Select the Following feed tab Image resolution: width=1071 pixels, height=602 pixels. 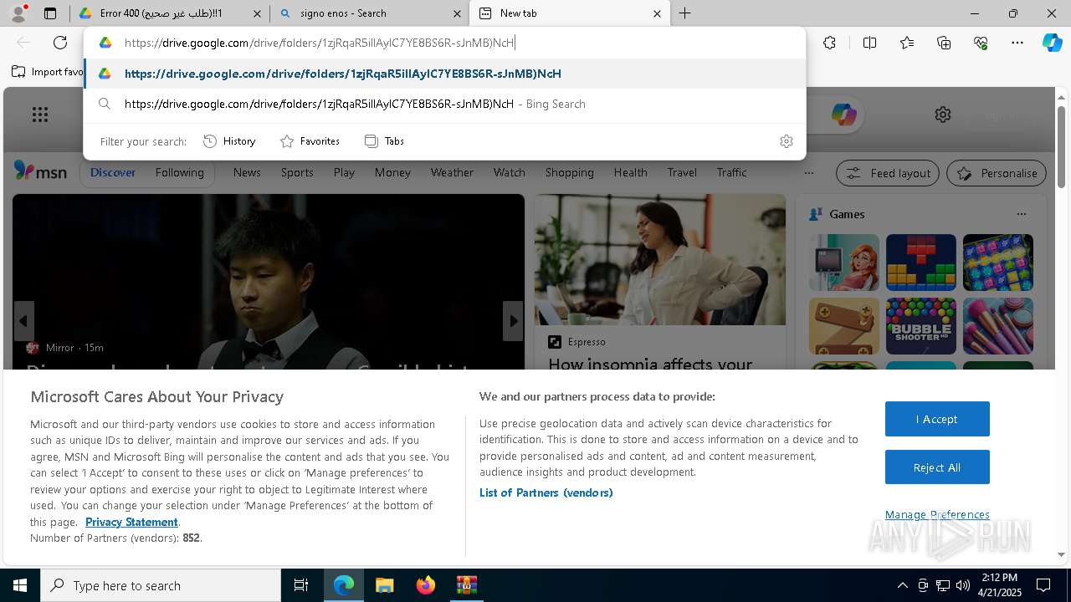[179, 172]
